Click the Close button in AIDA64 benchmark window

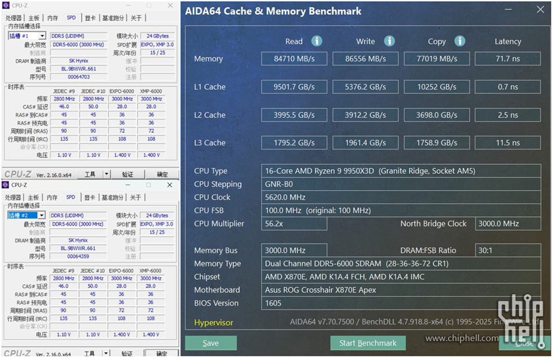coord(524,343)
